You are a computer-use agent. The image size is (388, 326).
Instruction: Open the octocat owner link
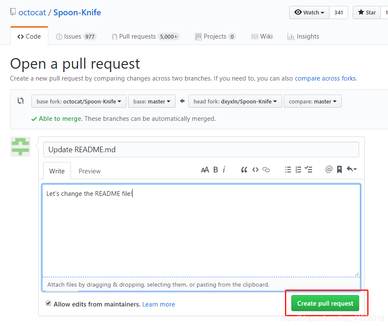[x=32, y=12]
